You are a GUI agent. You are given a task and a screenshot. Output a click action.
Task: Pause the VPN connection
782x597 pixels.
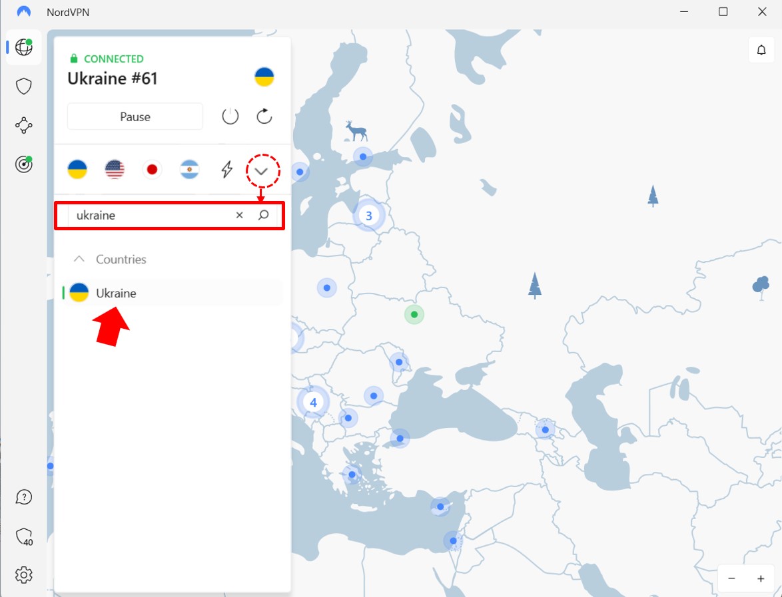(x=135, y=116)
